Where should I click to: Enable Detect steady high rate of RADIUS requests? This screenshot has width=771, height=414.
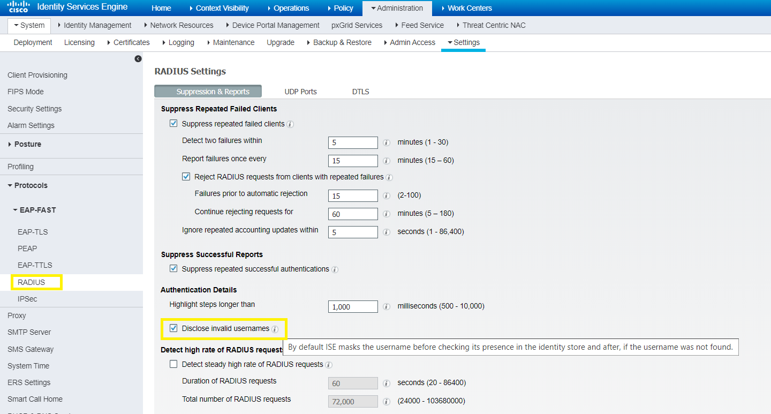pyautogui.click(x=173, y=364)
